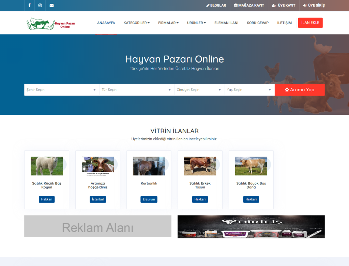Expand the KATEGORİLER dropdown menu

click(x=136, y=23)
